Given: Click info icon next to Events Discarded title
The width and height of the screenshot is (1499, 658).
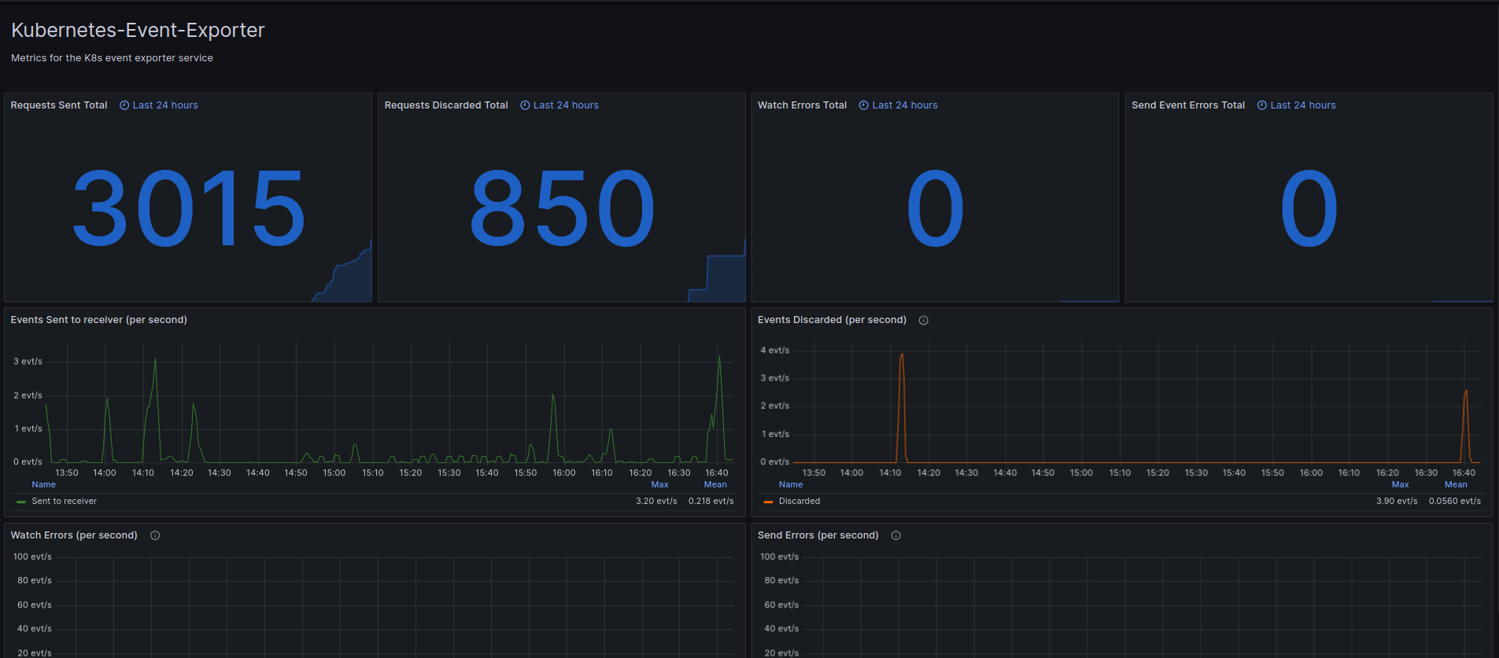Looking at the screenshot, I should pyautogui.click(x=924, y=321).
